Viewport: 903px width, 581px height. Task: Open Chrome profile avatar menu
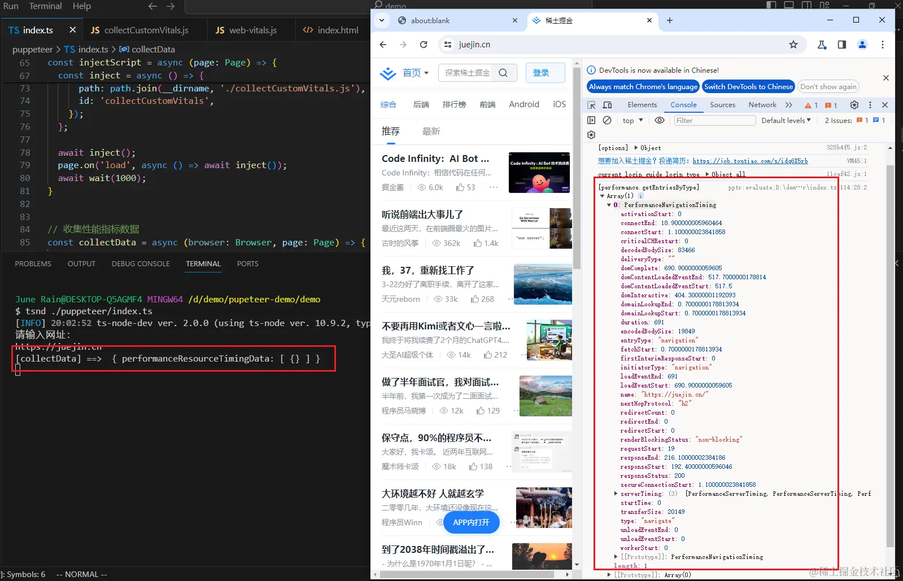(x=862, y=45)
